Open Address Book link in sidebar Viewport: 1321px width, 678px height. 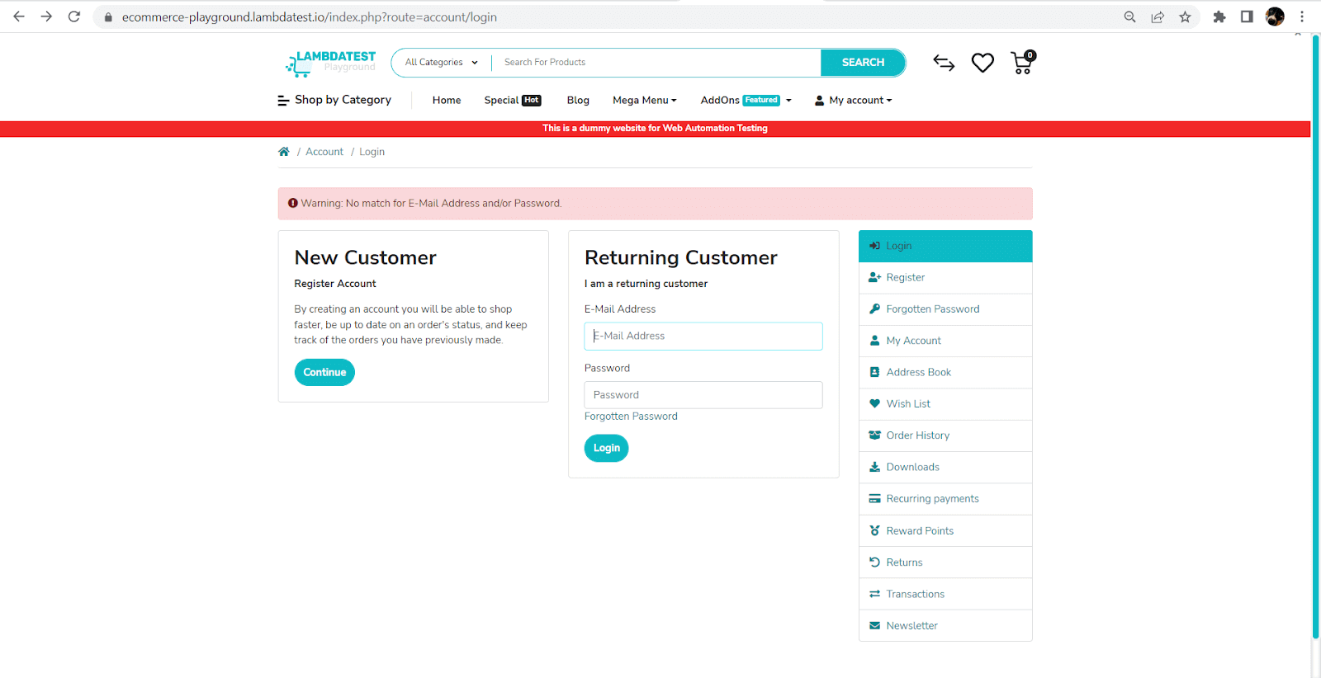click(x=945, y=372)
